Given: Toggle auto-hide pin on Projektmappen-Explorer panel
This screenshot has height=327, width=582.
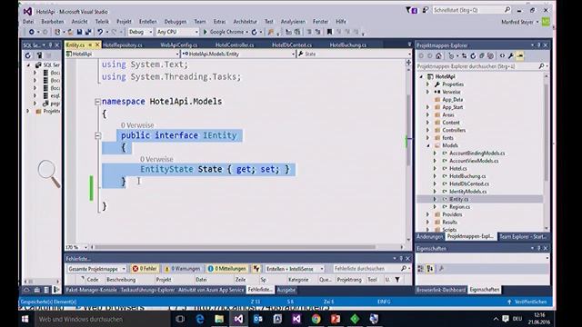Looking at the screenshot, I should [x=539, y=45].
